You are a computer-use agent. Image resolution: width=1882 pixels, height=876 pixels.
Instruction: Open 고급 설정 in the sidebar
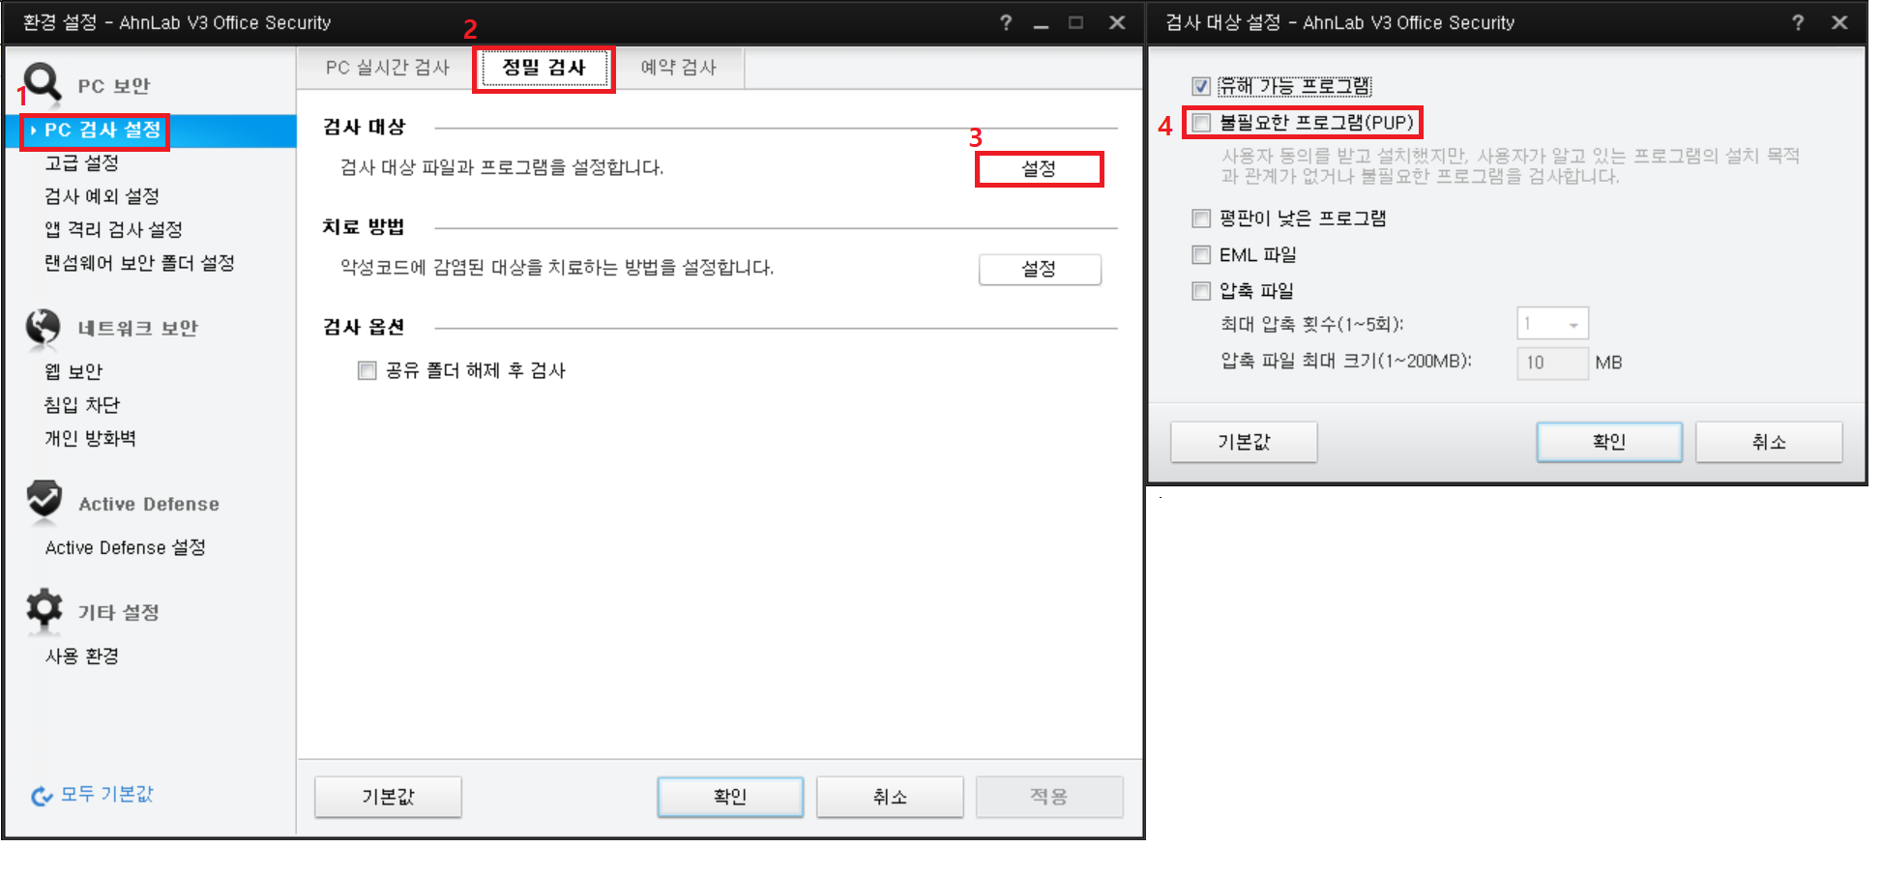tap(81, 163)
